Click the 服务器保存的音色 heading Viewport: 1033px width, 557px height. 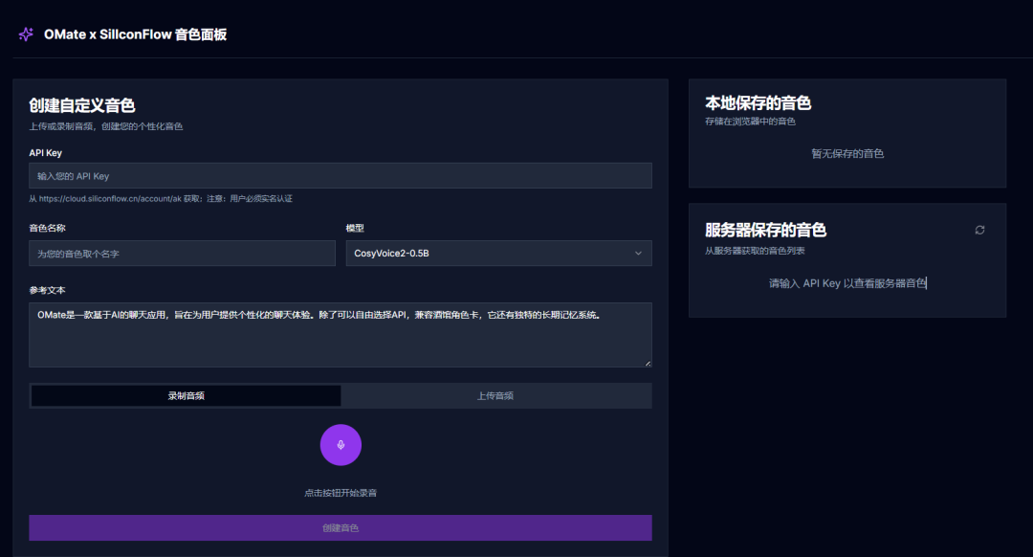click(x=765, y=230)
